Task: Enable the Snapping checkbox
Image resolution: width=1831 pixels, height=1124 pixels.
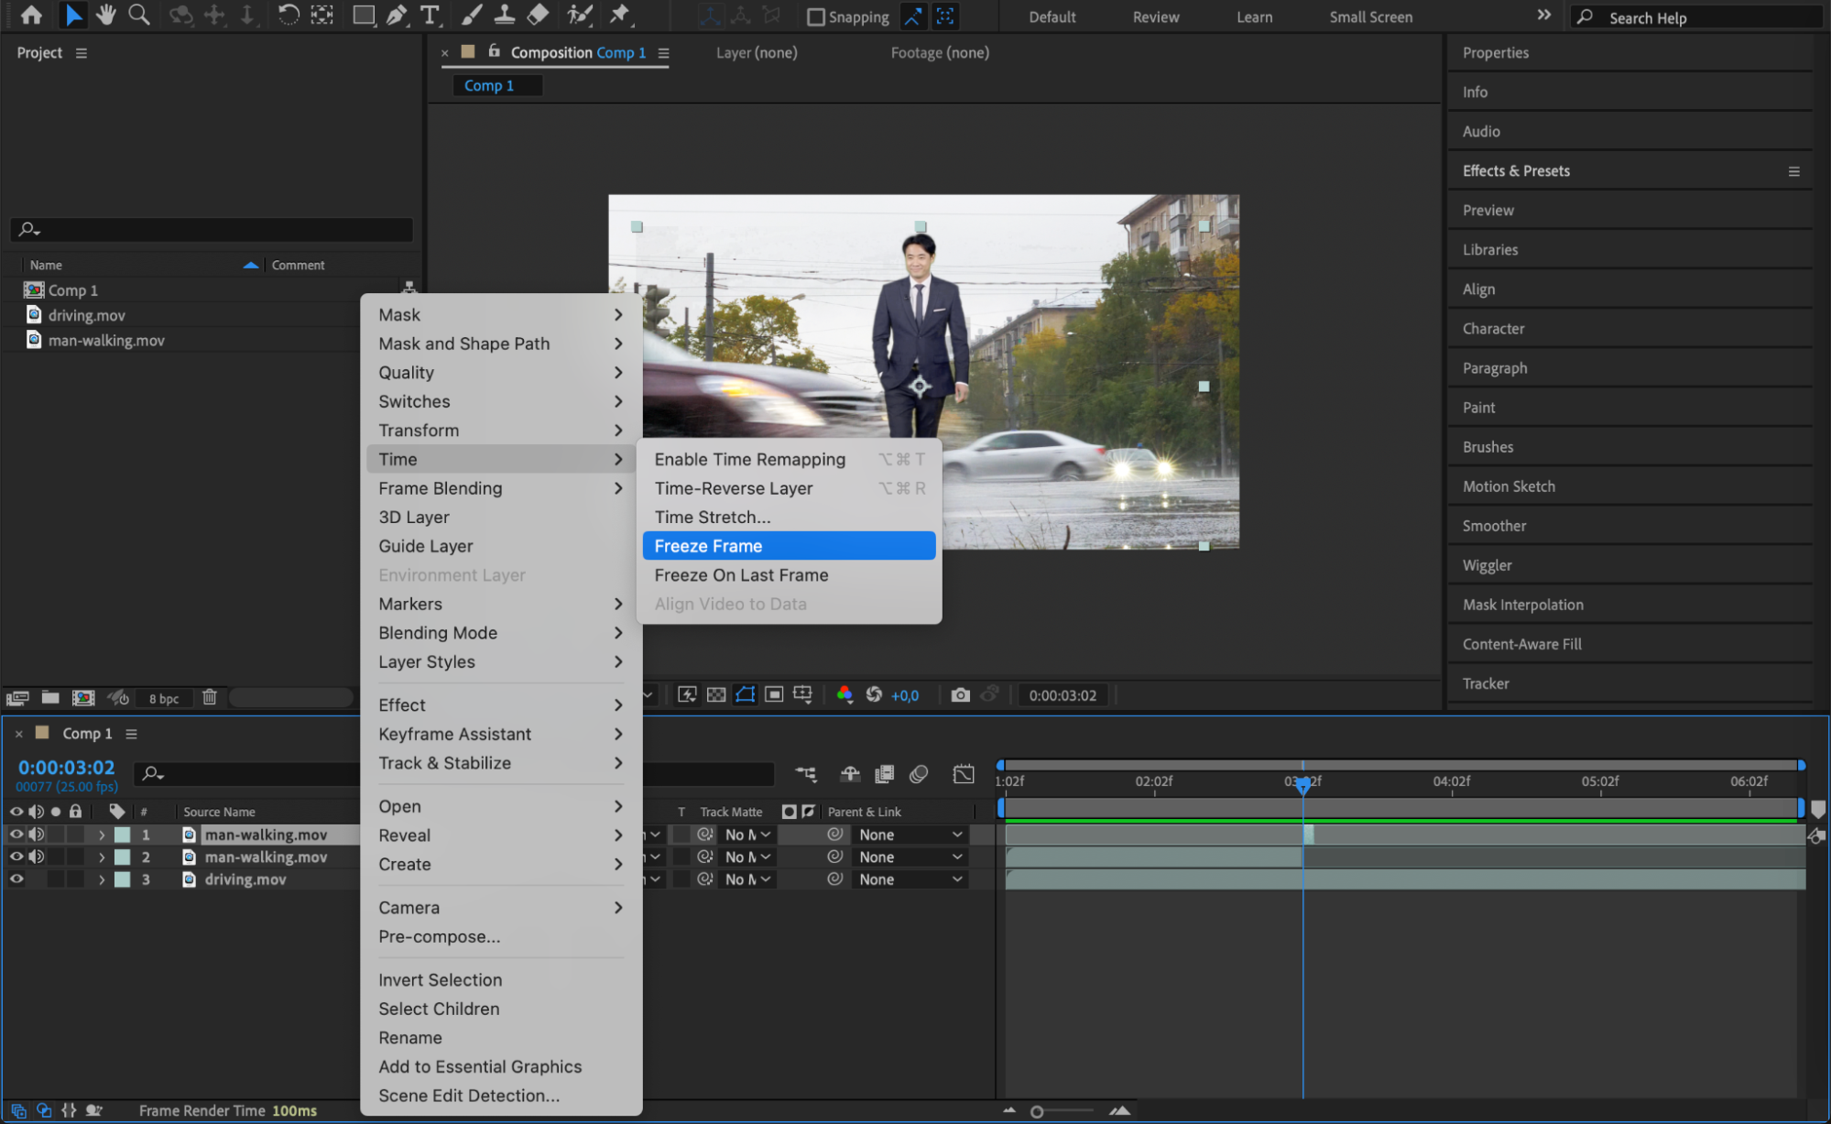Action: click(x=815, y=16)
